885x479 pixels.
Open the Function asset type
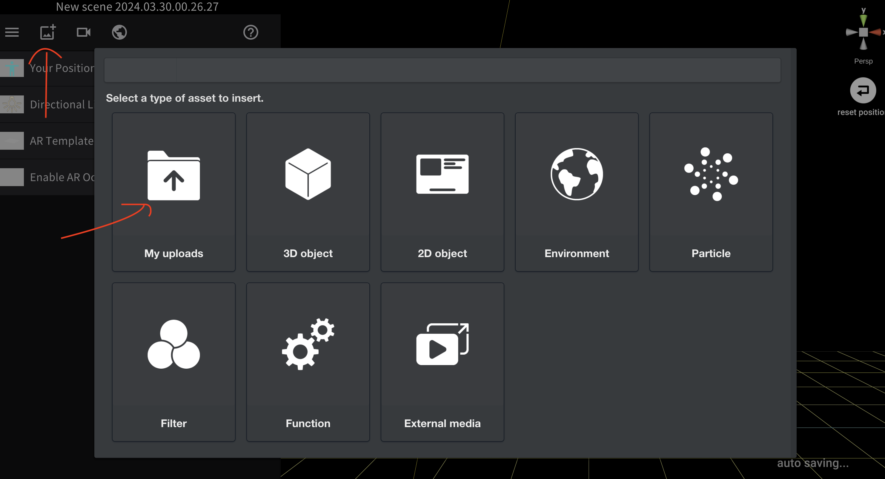(308, 362)
